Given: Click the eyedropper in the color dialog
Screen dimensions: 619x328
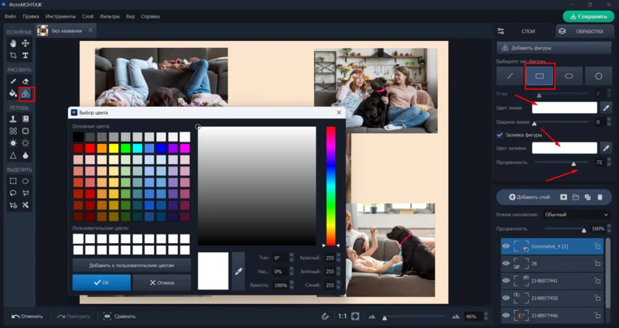Looking at the screenshot, I should pos(239,271).
